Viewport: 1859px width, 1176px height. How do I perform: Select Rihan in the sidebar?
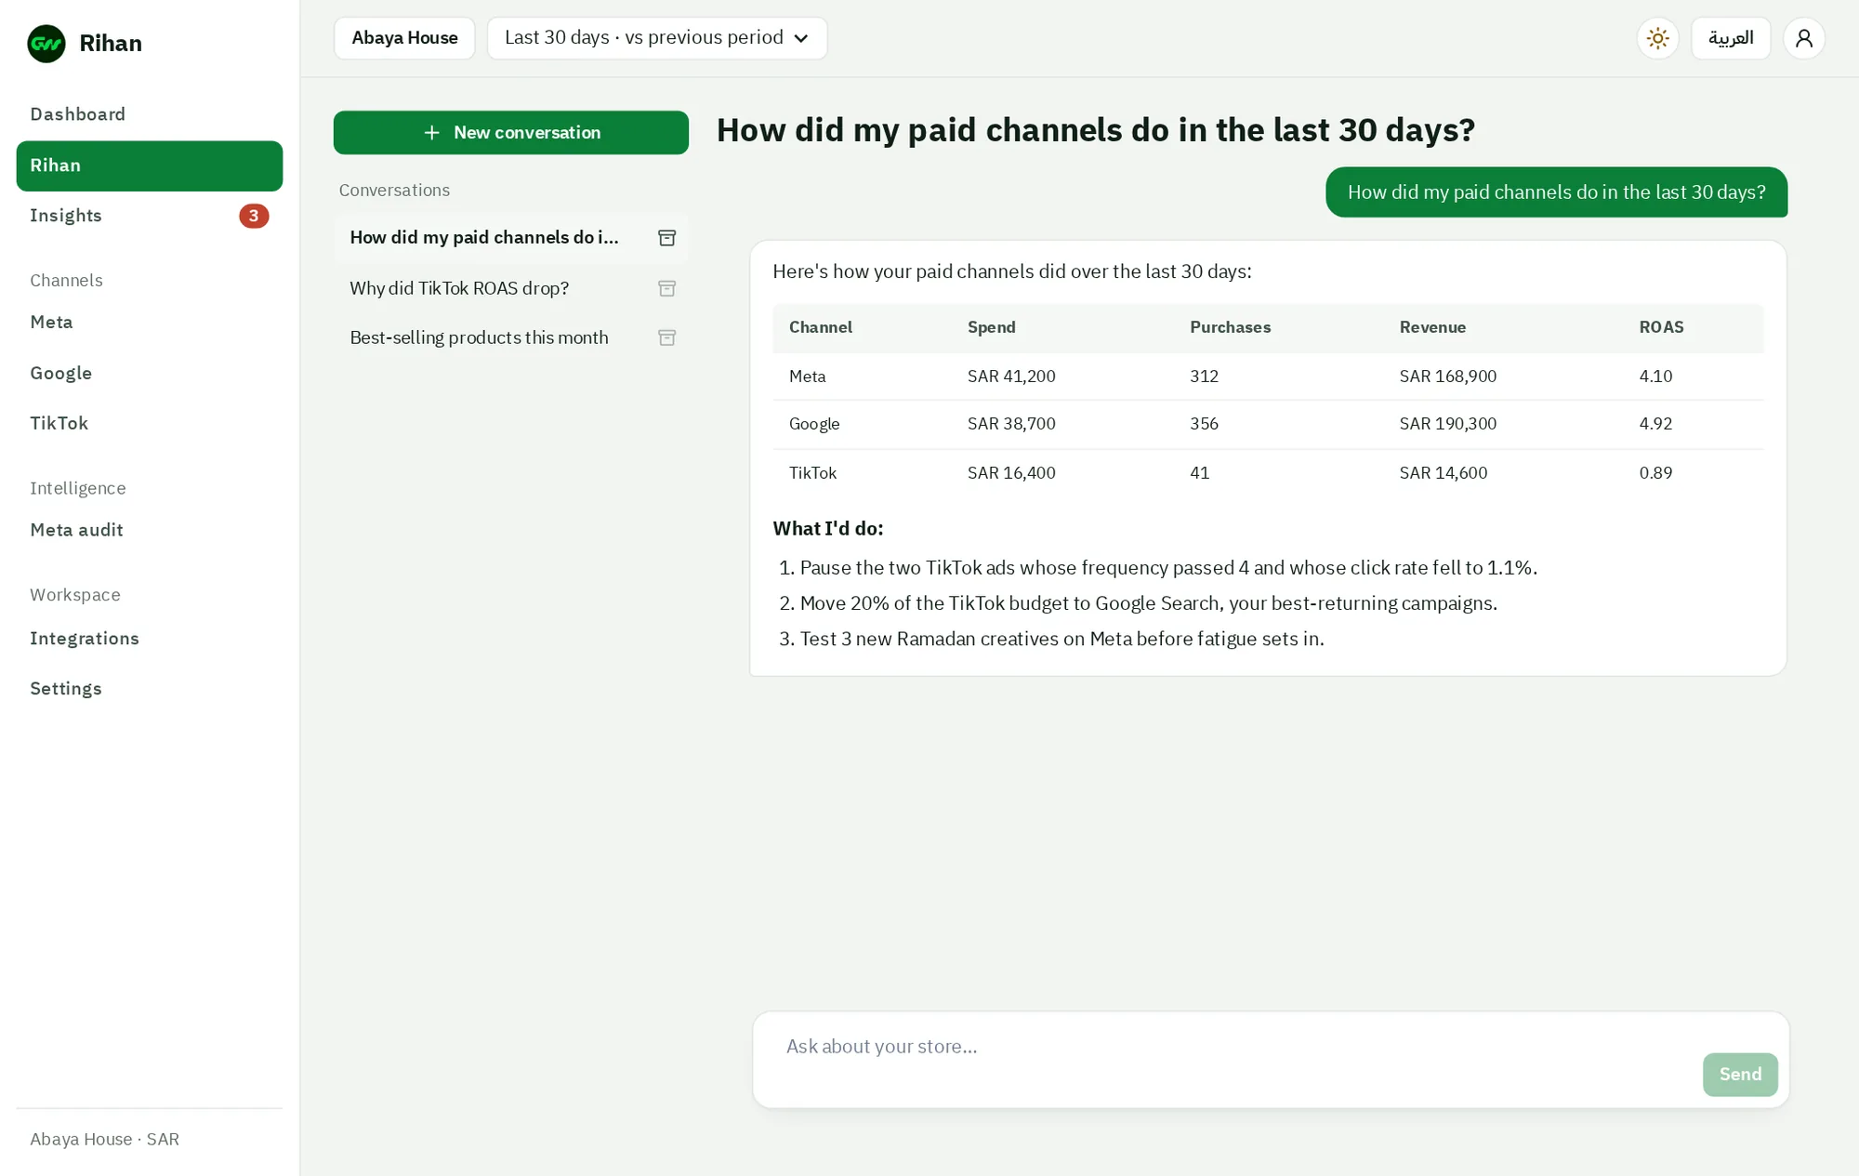click(150, 166)
